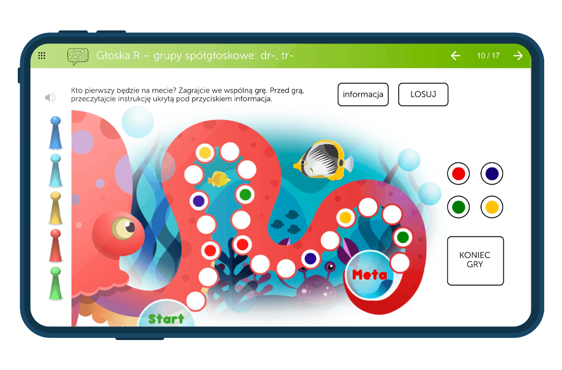Select the red pawn
This screenshot has height=370, width=562.
[x=56, y=245]
